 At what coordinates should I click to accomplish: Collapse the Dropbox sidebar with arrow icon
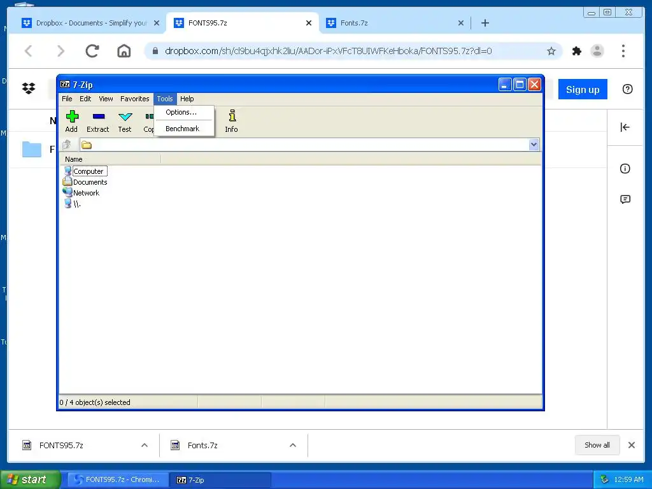[625, 127]
